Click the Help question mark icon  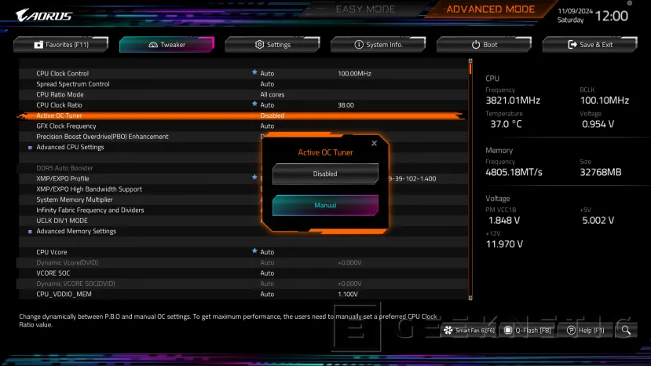click(x=571, y=331)
